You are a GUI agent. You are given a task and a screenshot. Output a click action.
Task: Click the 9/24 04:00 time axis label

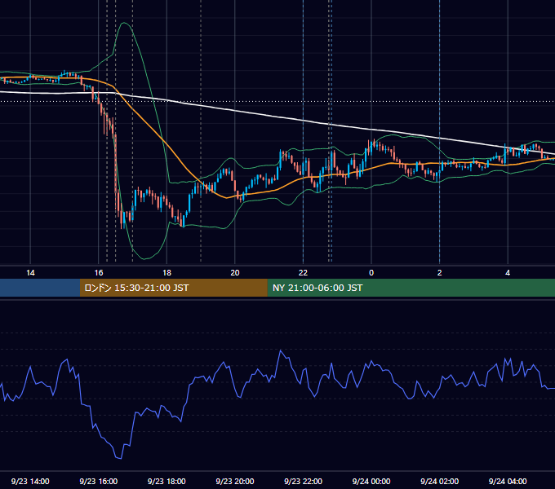click(508, 481)
